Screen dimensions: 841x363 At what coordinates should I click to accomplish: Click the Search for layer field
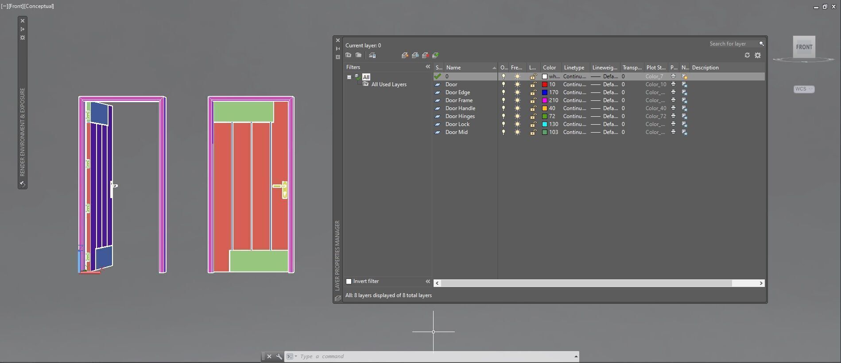click(733, 44)
